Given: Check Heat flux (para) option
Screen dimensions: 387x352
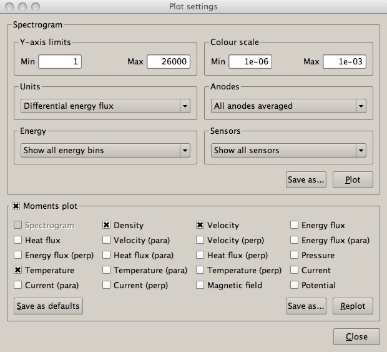Looking at the screenshot, I should (106, 255).
